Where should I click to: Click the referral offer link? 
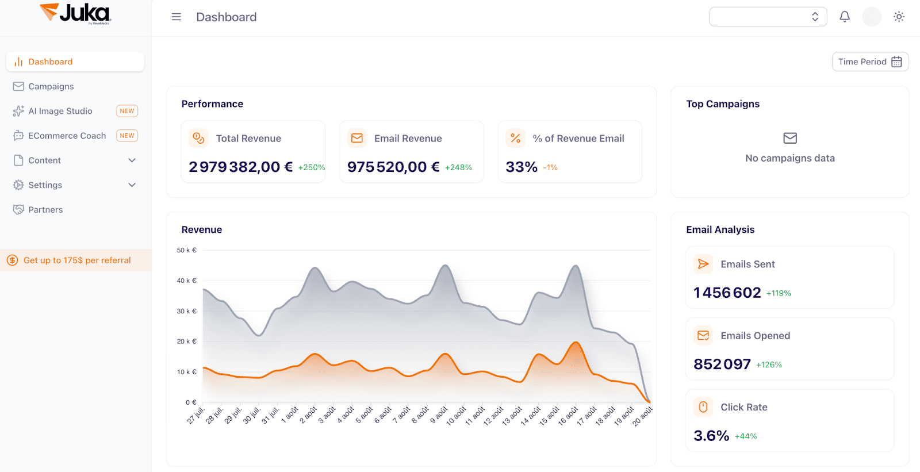pos(77,260)
